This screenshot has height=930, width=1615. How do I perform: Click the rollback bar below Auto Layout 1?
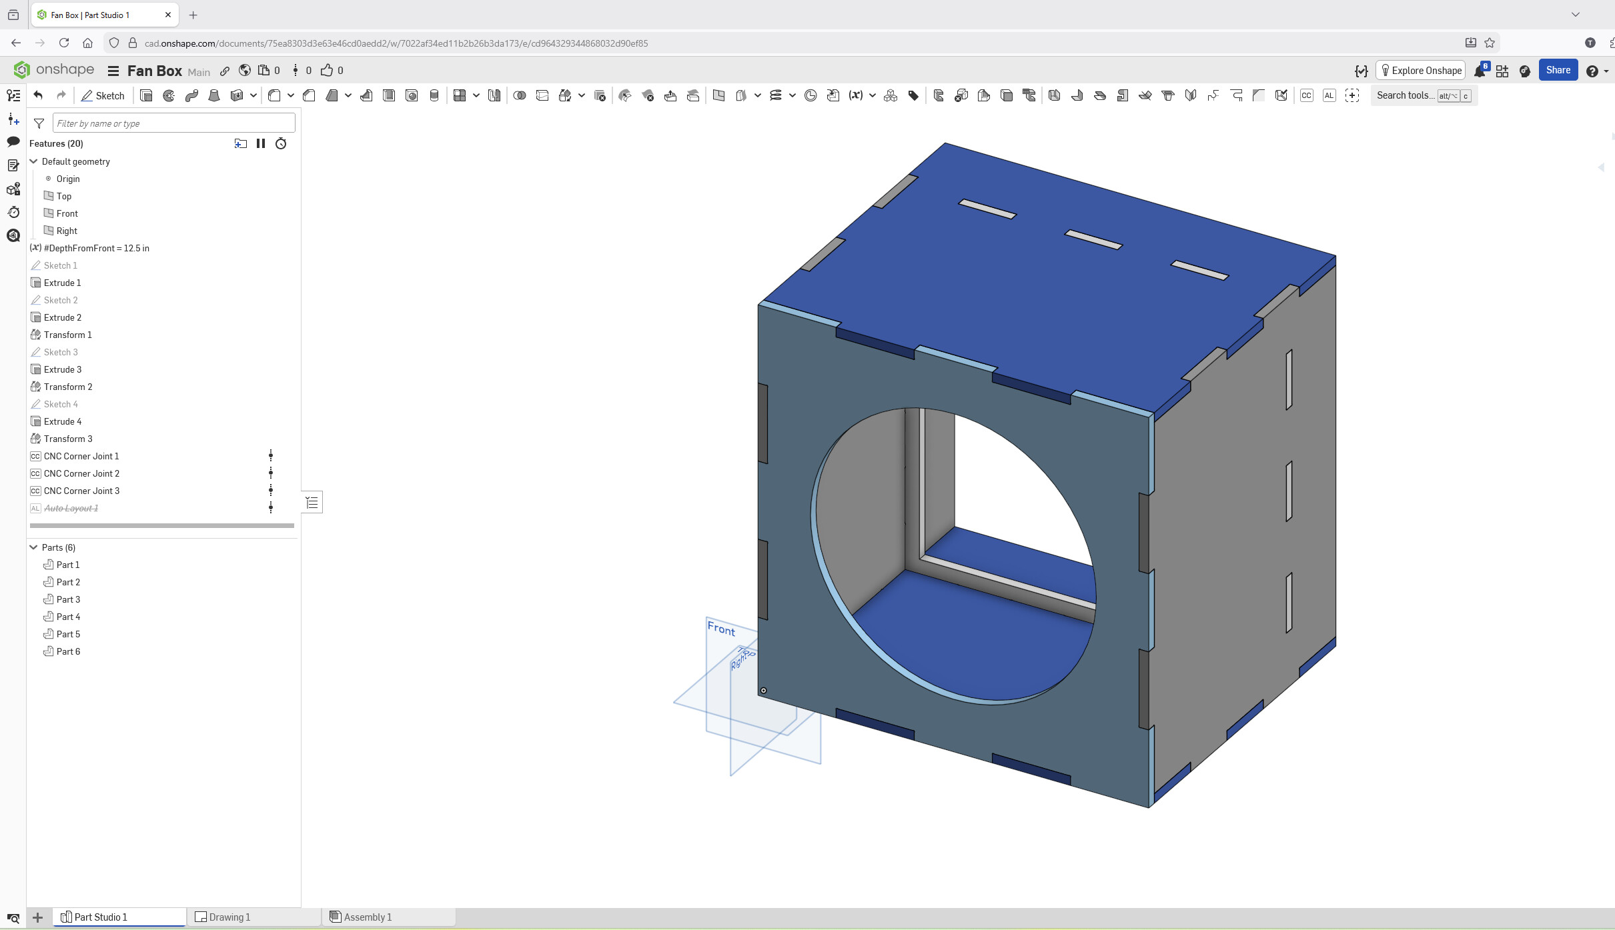[x=162, y=525]
